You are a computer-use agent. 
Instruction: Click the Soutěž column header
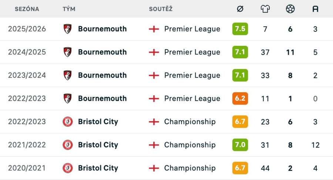point(161,9)
